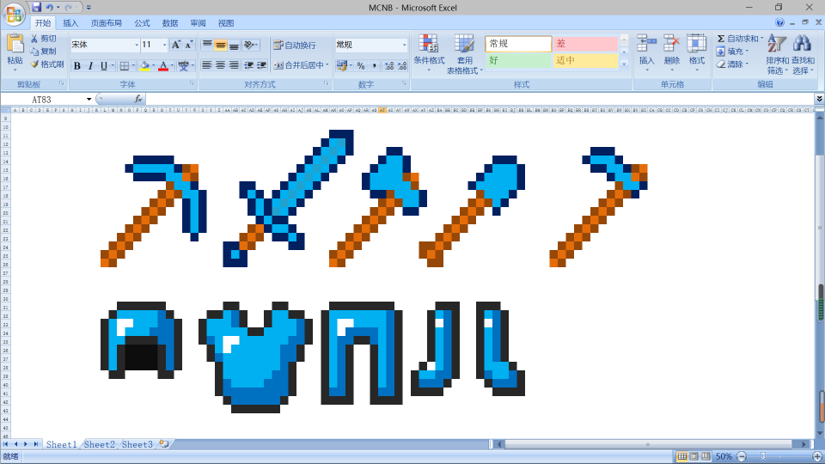The image size is (825, 464).
Task: Click the Name Box showing AT83
Action: (42, 99)
